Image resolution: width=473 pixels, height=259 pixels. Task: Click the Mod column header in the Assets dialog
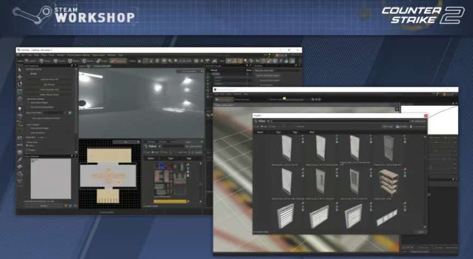(312, 132)
